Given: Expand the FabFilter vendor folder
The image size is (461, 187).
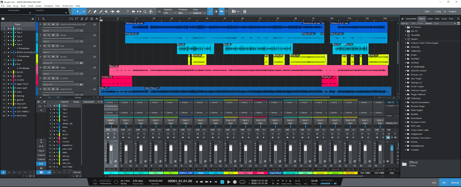Looking at the screenshot, I should click(406, 59).
